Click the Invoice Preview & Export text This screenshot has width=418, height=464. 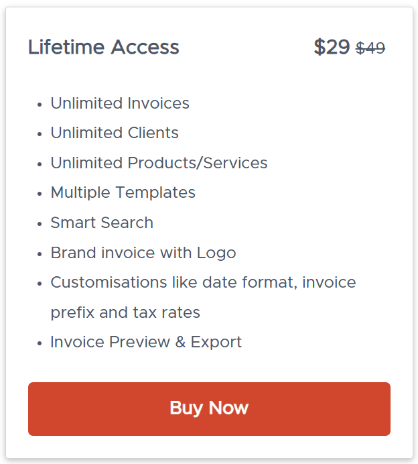[146, 342]
